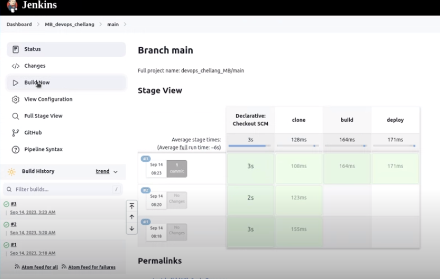This screenshot has width=440, height=279.
Task: Trigger Build Now from sidebar
Action: coord(66,82)
